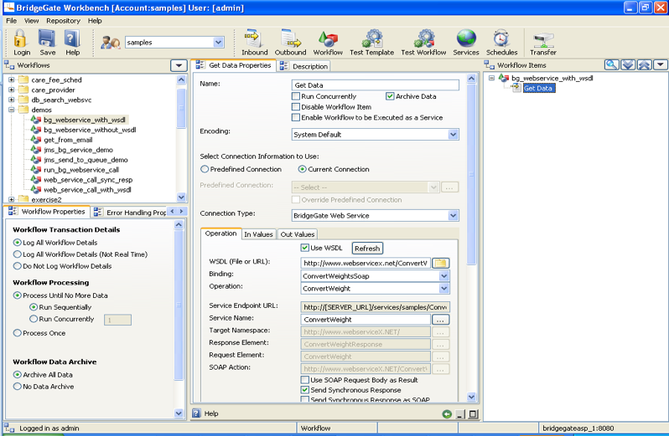This screenshot has height=436, width=669.
Task: Check Use SOAP Request Body as Result
Action: click(x=304, y=380)
